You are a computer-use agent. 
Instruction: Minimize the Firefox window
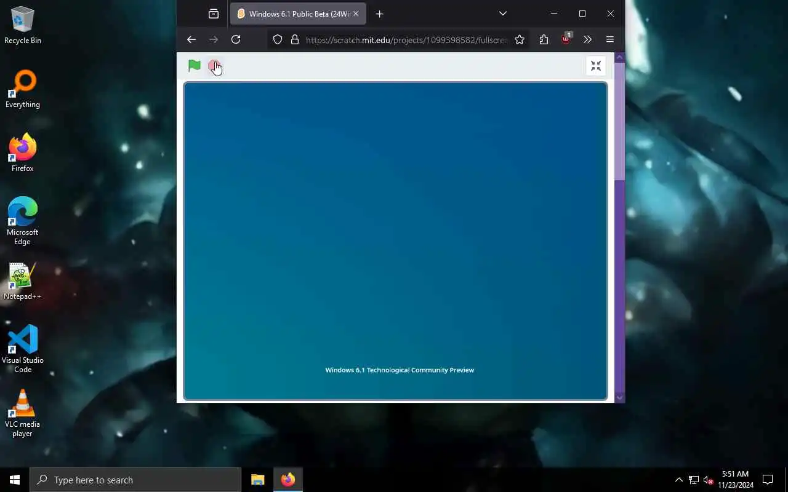pos(554,14)
